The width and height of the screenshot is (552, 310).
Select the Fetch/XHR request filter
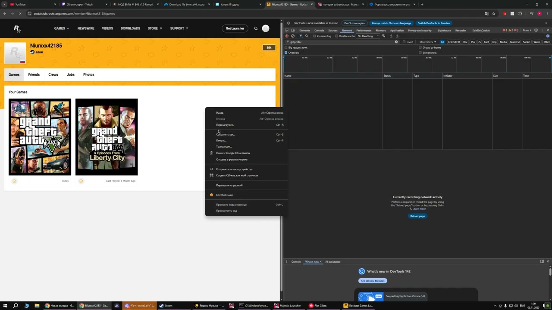pos(454,42)
